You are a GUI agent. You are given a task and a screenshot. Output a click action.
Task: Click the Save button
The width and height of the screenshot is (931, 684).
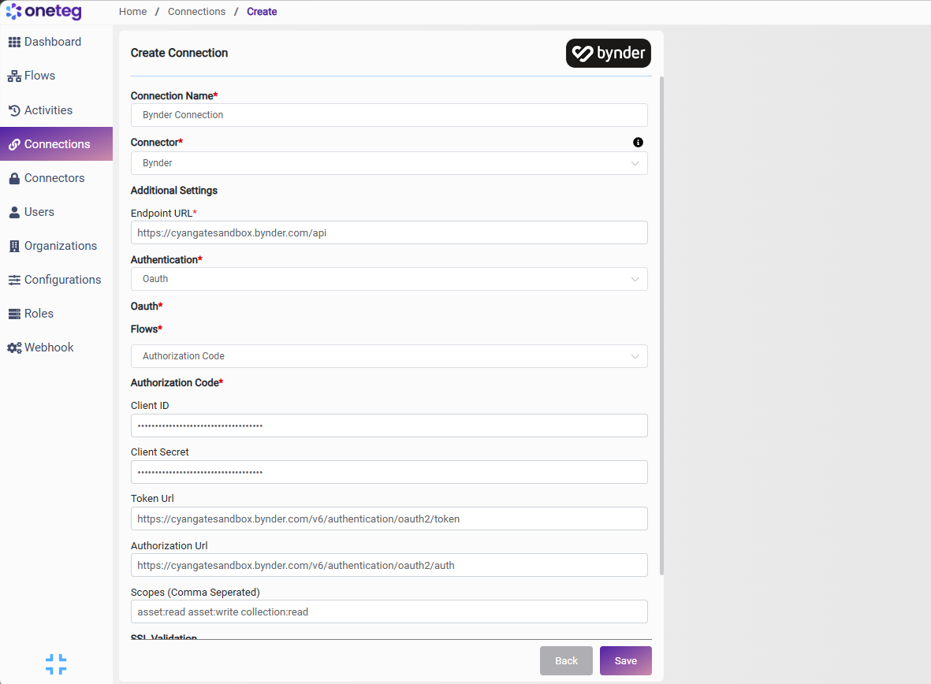(x=625, y=661)
